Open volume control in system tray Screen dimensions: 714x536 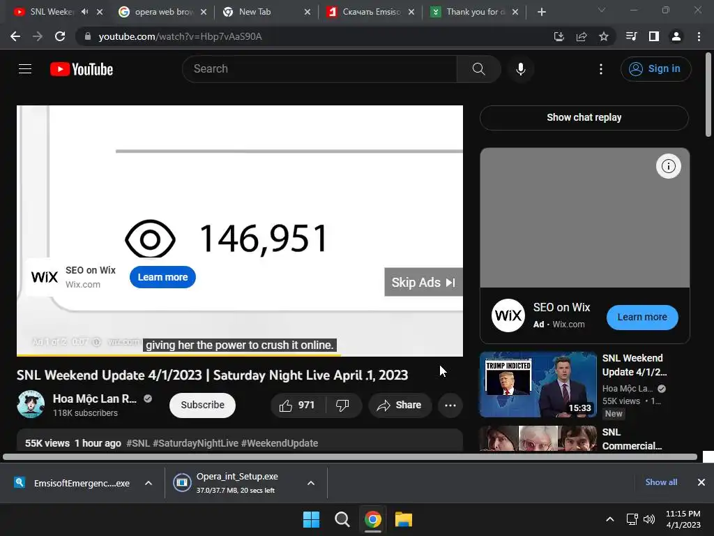pos(649,519)
